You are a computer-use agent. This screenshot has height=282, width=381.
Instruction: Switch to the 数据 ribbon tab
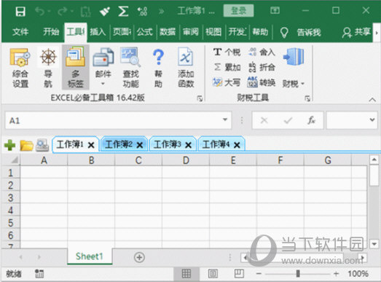[x=168, y=32]
